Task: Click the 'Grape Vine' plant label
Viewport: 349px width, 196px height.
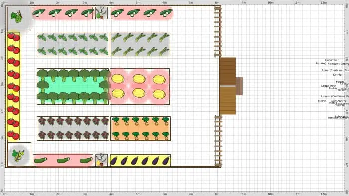Action: click(x=328, y=86)
